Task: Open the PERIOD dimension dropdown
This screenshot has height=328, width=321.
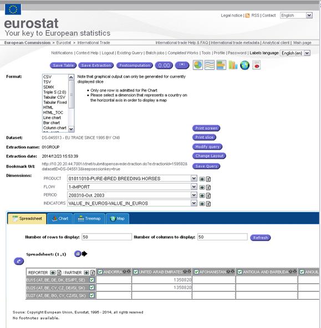Action: tap(132, 195)
